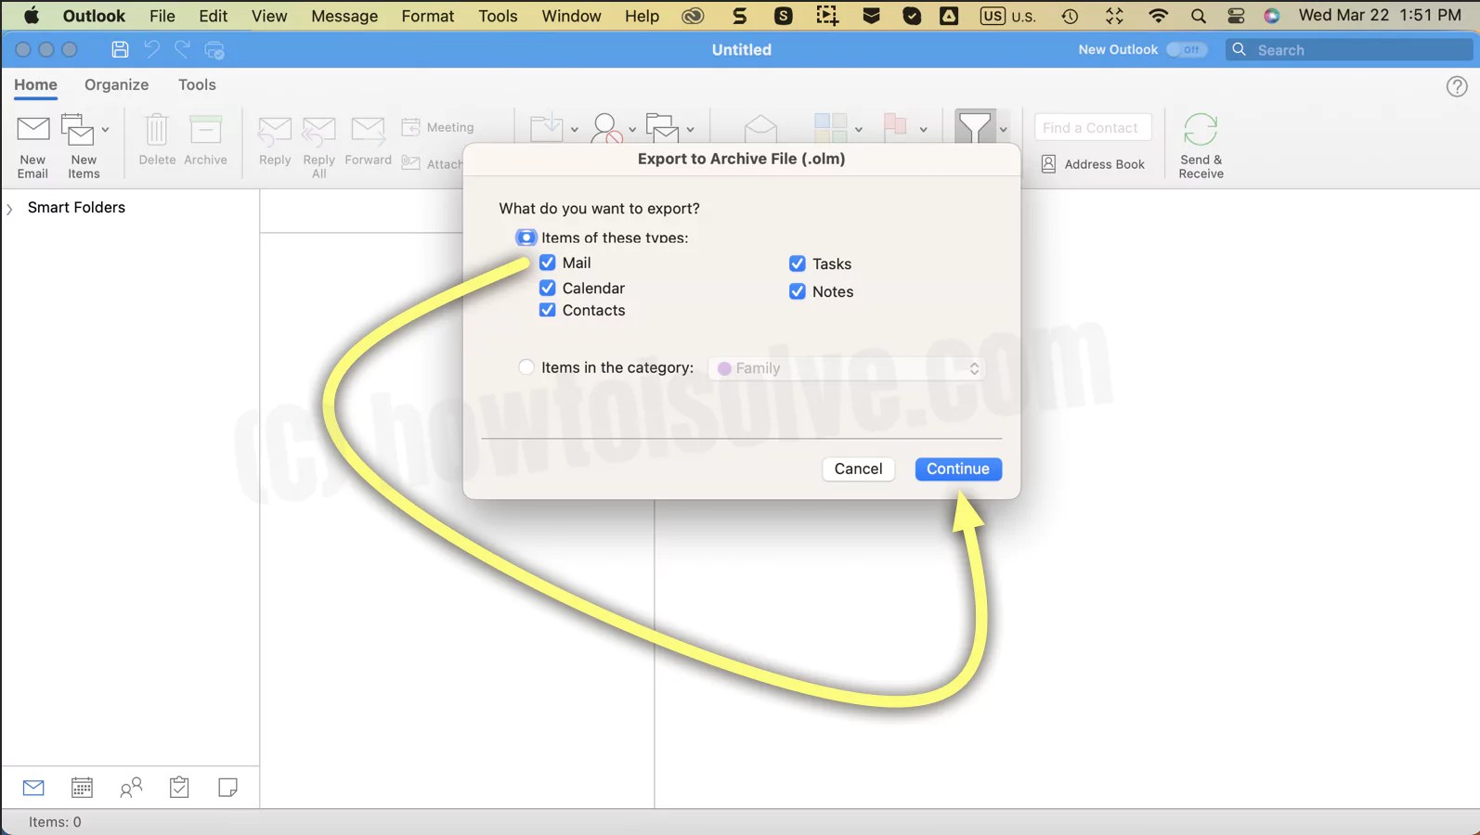Open the New Items dropdown arrow
Image resolution: width=1480 pixels, height=835 pixels.
pyautogui.click(x=105, y=129)
